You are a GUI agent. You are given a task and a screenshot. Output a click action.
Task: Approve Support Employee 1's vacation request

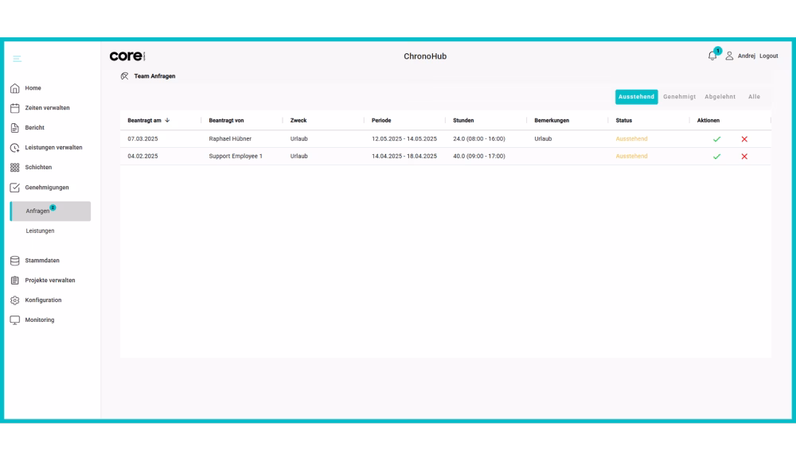click(716, 157)
